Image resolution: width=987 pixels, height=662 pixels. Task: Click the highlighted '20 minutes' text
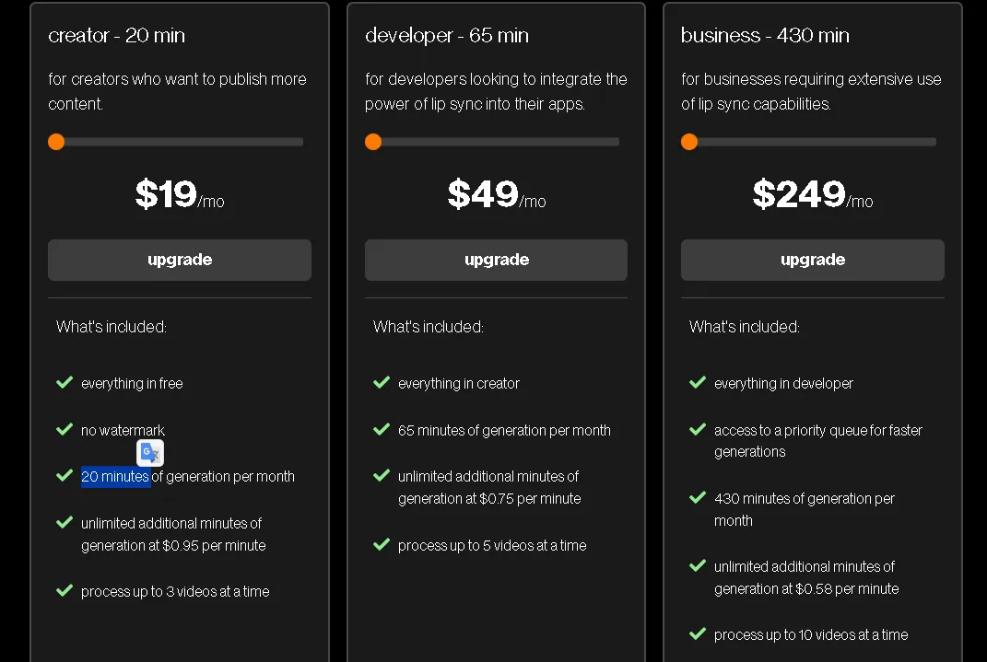pyautogui.click(x=115, y=477)
